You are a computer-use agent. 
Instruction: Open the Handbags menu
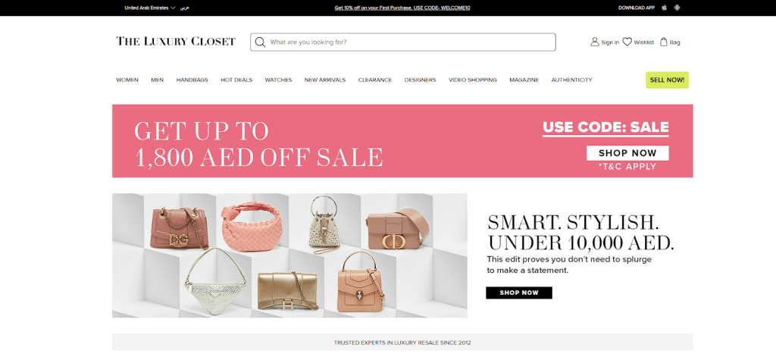(192, 80)
